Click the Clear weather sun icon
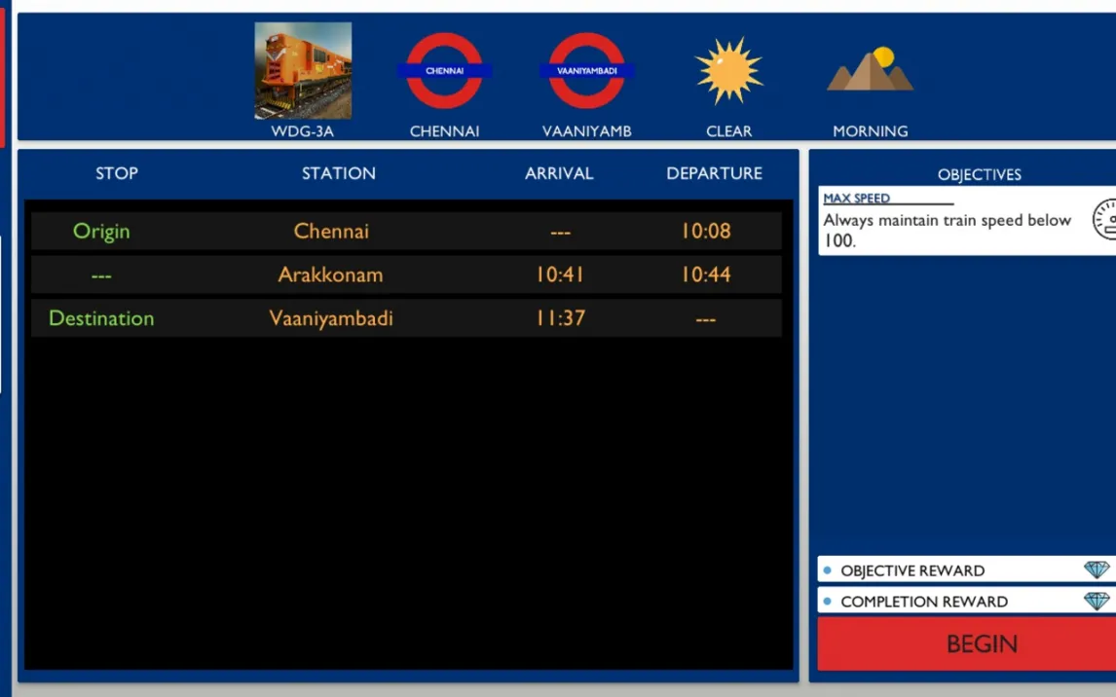Image resolution: width=1116 pixels, height=697 pixels. [728, 71]
